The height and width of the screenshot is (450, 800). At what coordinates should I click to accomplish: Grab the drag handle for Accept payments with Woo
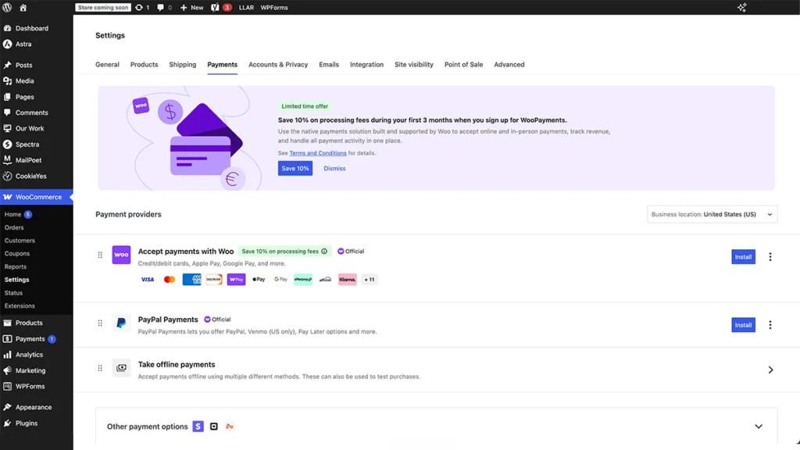pyautogui.click(x=100, y=255)
